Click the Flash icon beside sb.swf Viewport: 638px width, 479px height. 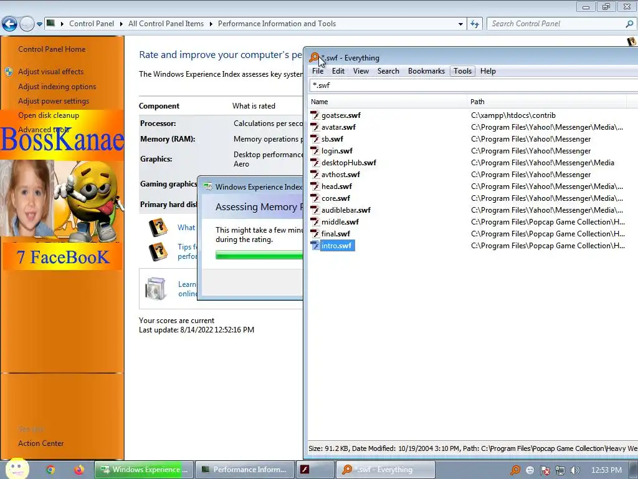point(315,139)
